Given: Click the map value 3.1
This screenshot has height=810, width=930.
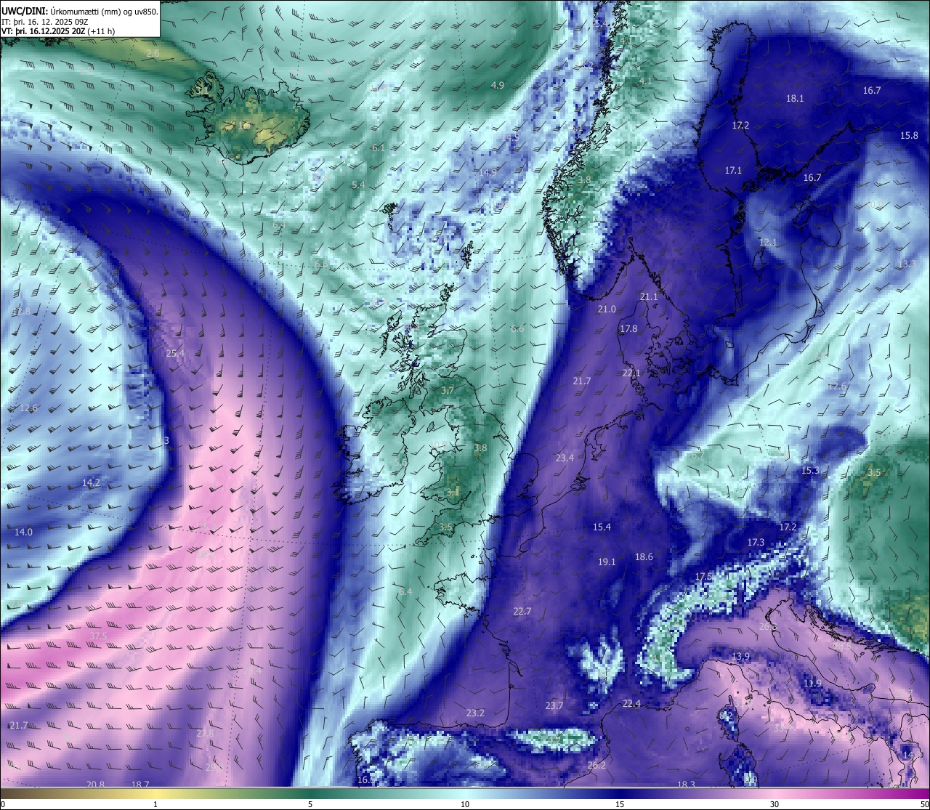Looking at the screenshot, I should (453, 493).
